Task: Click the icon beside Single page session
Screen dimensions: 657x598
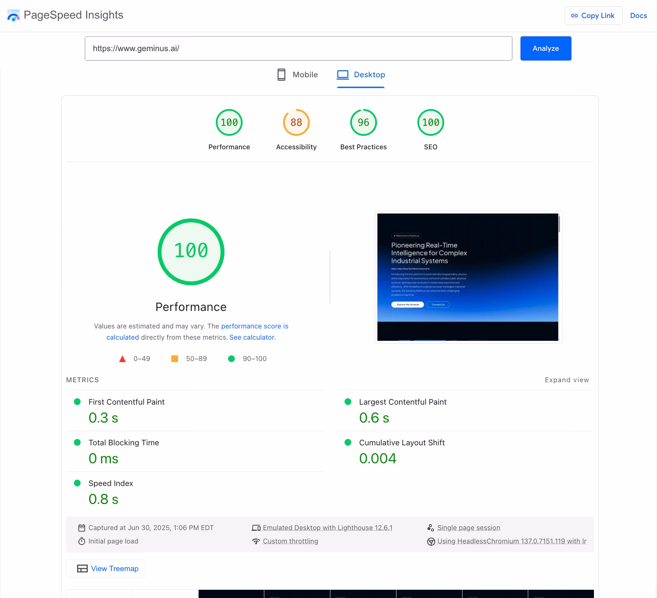Action: [431, 528]
